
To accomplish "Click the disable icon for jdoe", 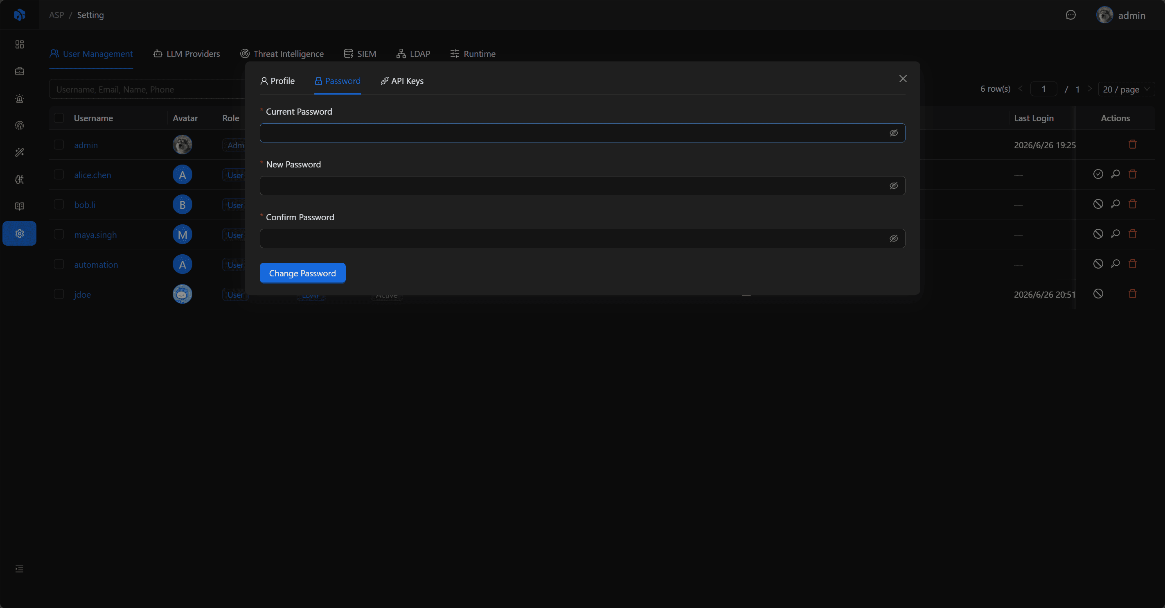I will click(1098, 294).
